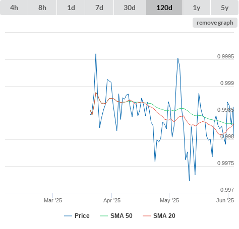Image resolution: width=239 pixels, height=229 pixels.
Task: Click the Apr '25 axis label
Action: [112, 200]
